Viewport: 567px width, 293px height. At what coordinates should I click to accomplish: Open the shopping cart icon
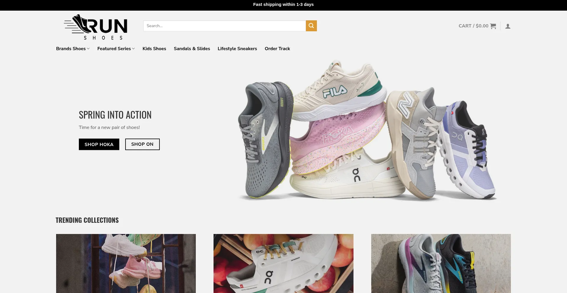click(493, 26)
